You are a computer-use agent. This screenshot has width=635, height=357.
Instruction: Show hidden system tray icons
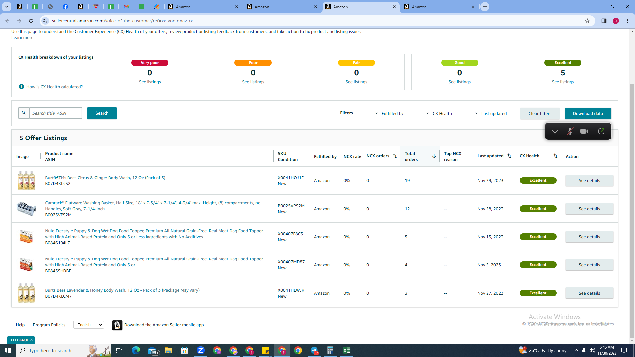click(x=576, y=350)
